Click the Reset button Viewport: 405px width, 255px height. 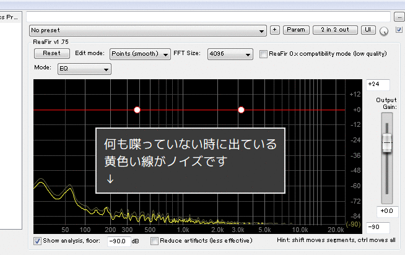point(51,54)
